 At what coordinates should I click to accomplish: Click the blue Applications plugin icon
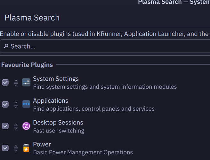click(x=26, y=104)
